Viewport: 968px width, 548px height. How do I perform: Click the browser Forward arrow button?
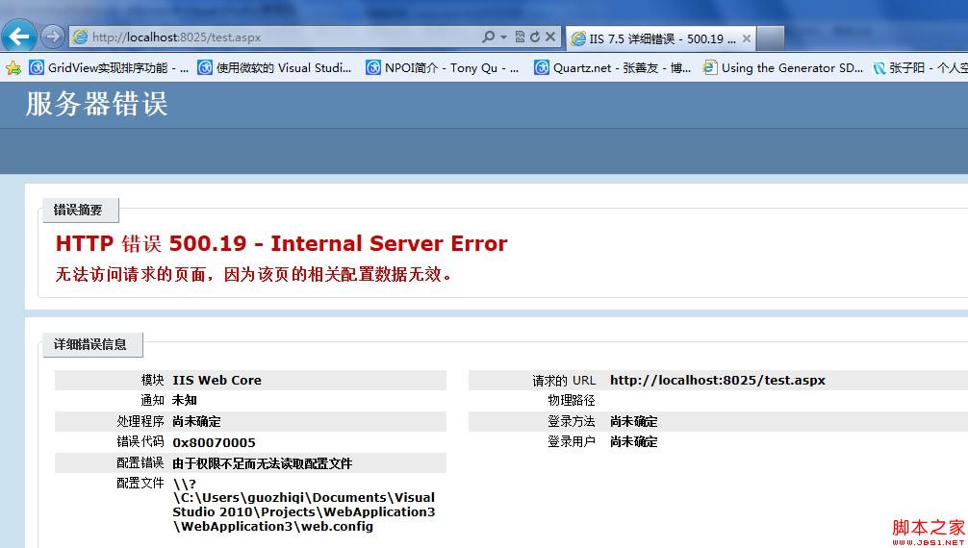[53, 37]
